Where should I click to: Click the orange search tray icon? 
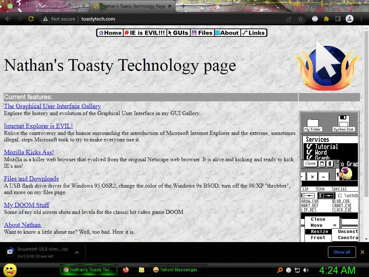pyautogui.click(x=280, y=270)
